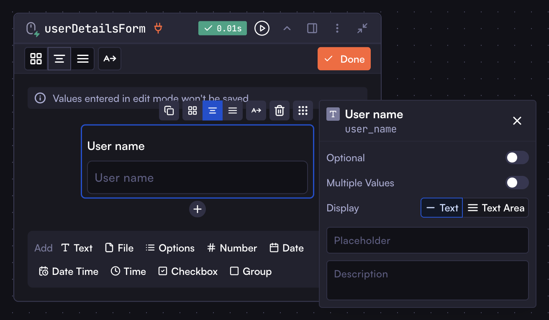This screenshot has width=549, height=320.
Task: Click into the Placeholder field
Action: point(428,241)
